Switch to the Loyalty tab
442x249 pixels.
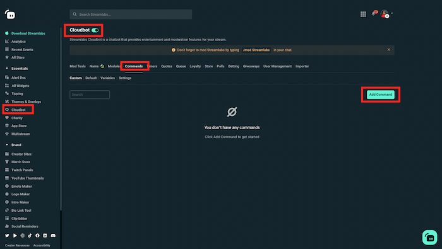coord(195,66)
